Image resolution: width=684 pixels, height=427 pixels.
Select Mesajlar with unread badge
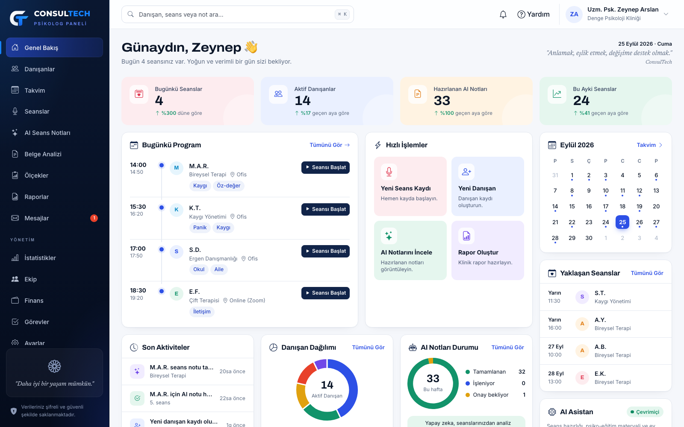pos(54,218)
